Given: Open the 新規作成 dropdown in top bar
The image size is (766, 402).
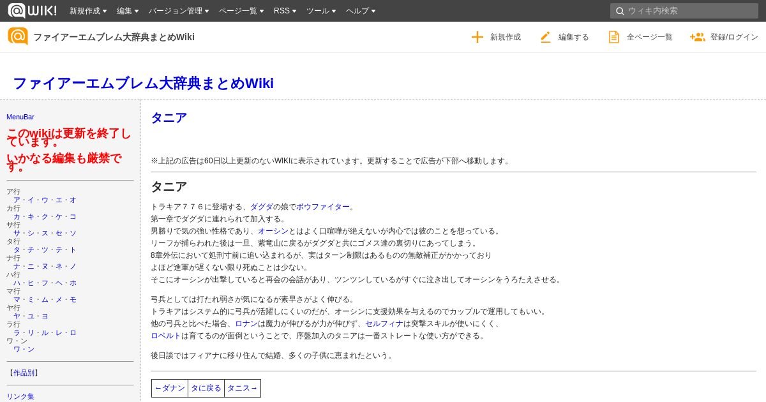Looking at the screenshot, I should click(88, 11).
